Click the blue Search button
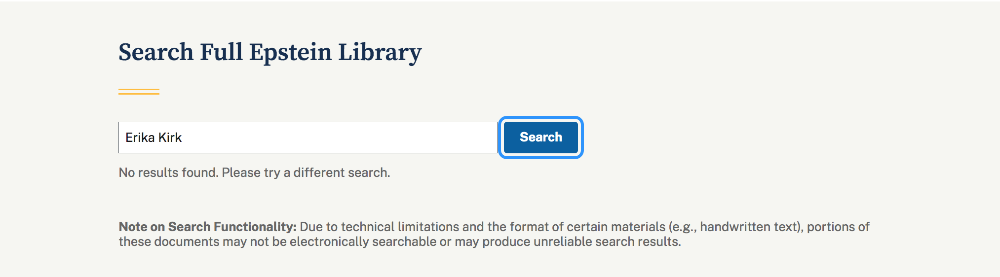This screenshot has width=1000, height=277. click(540, 138)
